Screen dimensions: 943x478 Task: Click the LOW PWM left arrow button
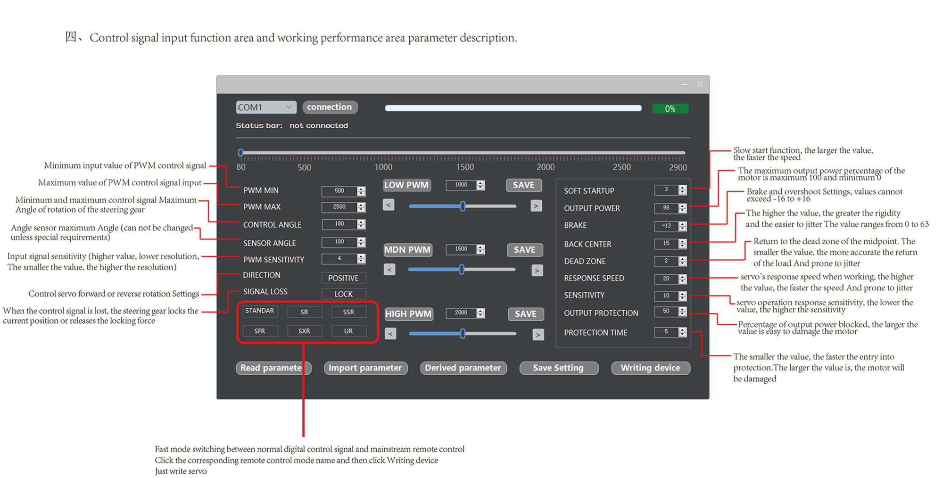pyautogui.click(x=389, y=205)
